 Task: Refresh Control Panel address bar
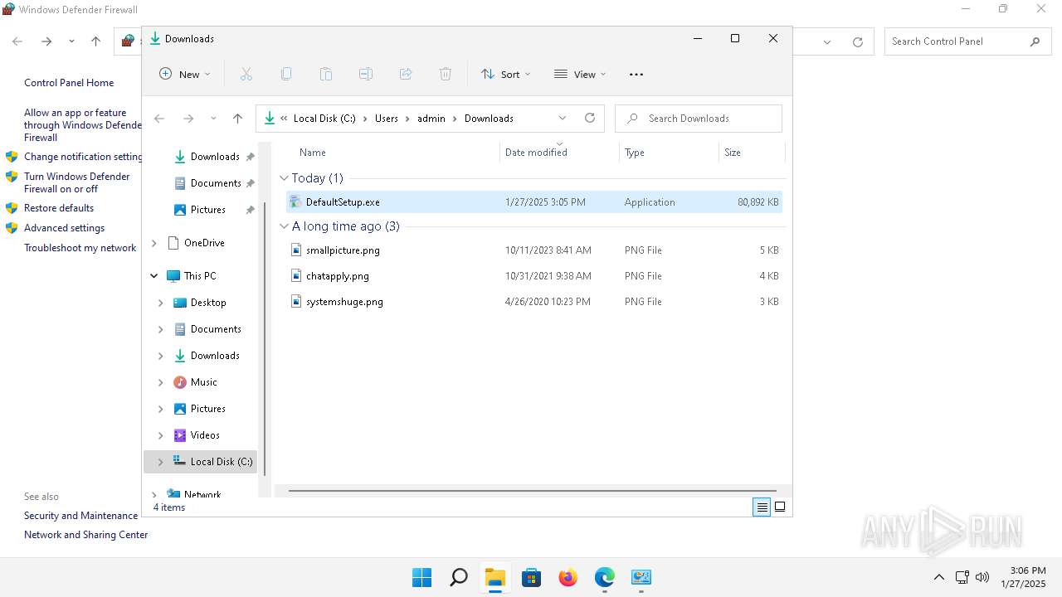point(858,41)
